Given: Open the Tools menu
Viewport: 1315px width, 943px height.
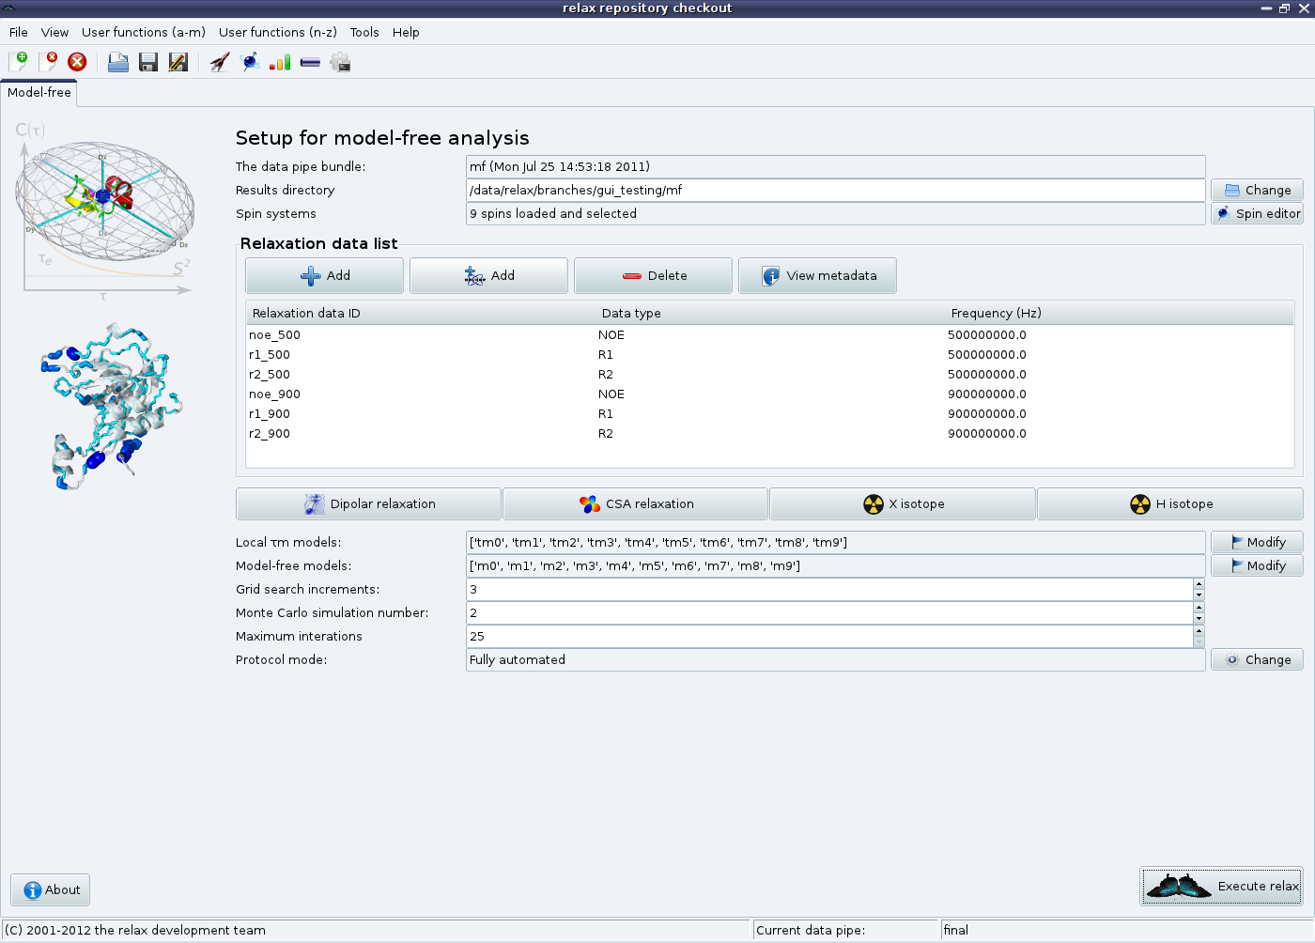Looking at the screenshot, I should coord(364,32).
